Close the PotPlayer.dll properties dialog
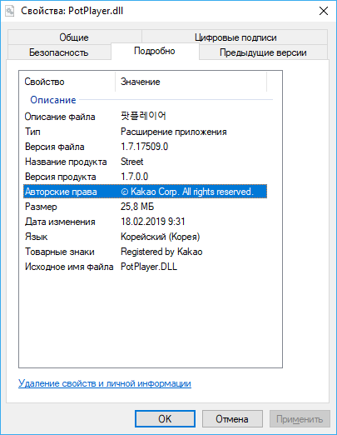The width and height of the screenshot is (337, 435). 324,11
